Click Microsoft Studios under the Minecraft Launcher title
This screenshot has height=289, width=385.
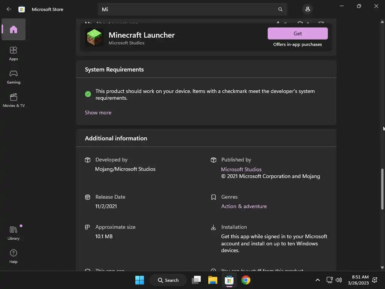[126, 43]
